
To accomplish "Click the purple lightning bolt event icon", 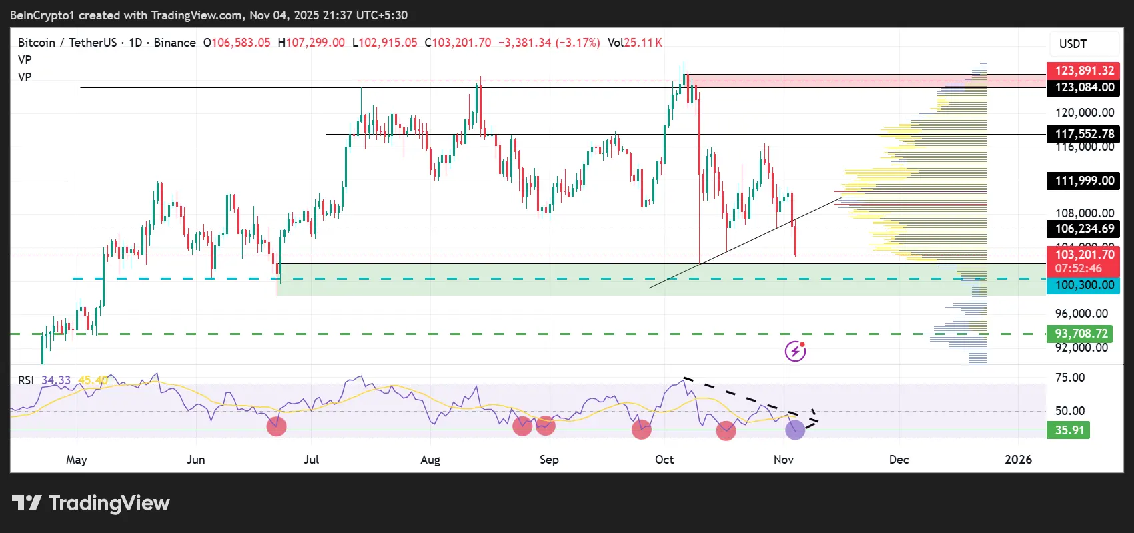I will [795, 350].
